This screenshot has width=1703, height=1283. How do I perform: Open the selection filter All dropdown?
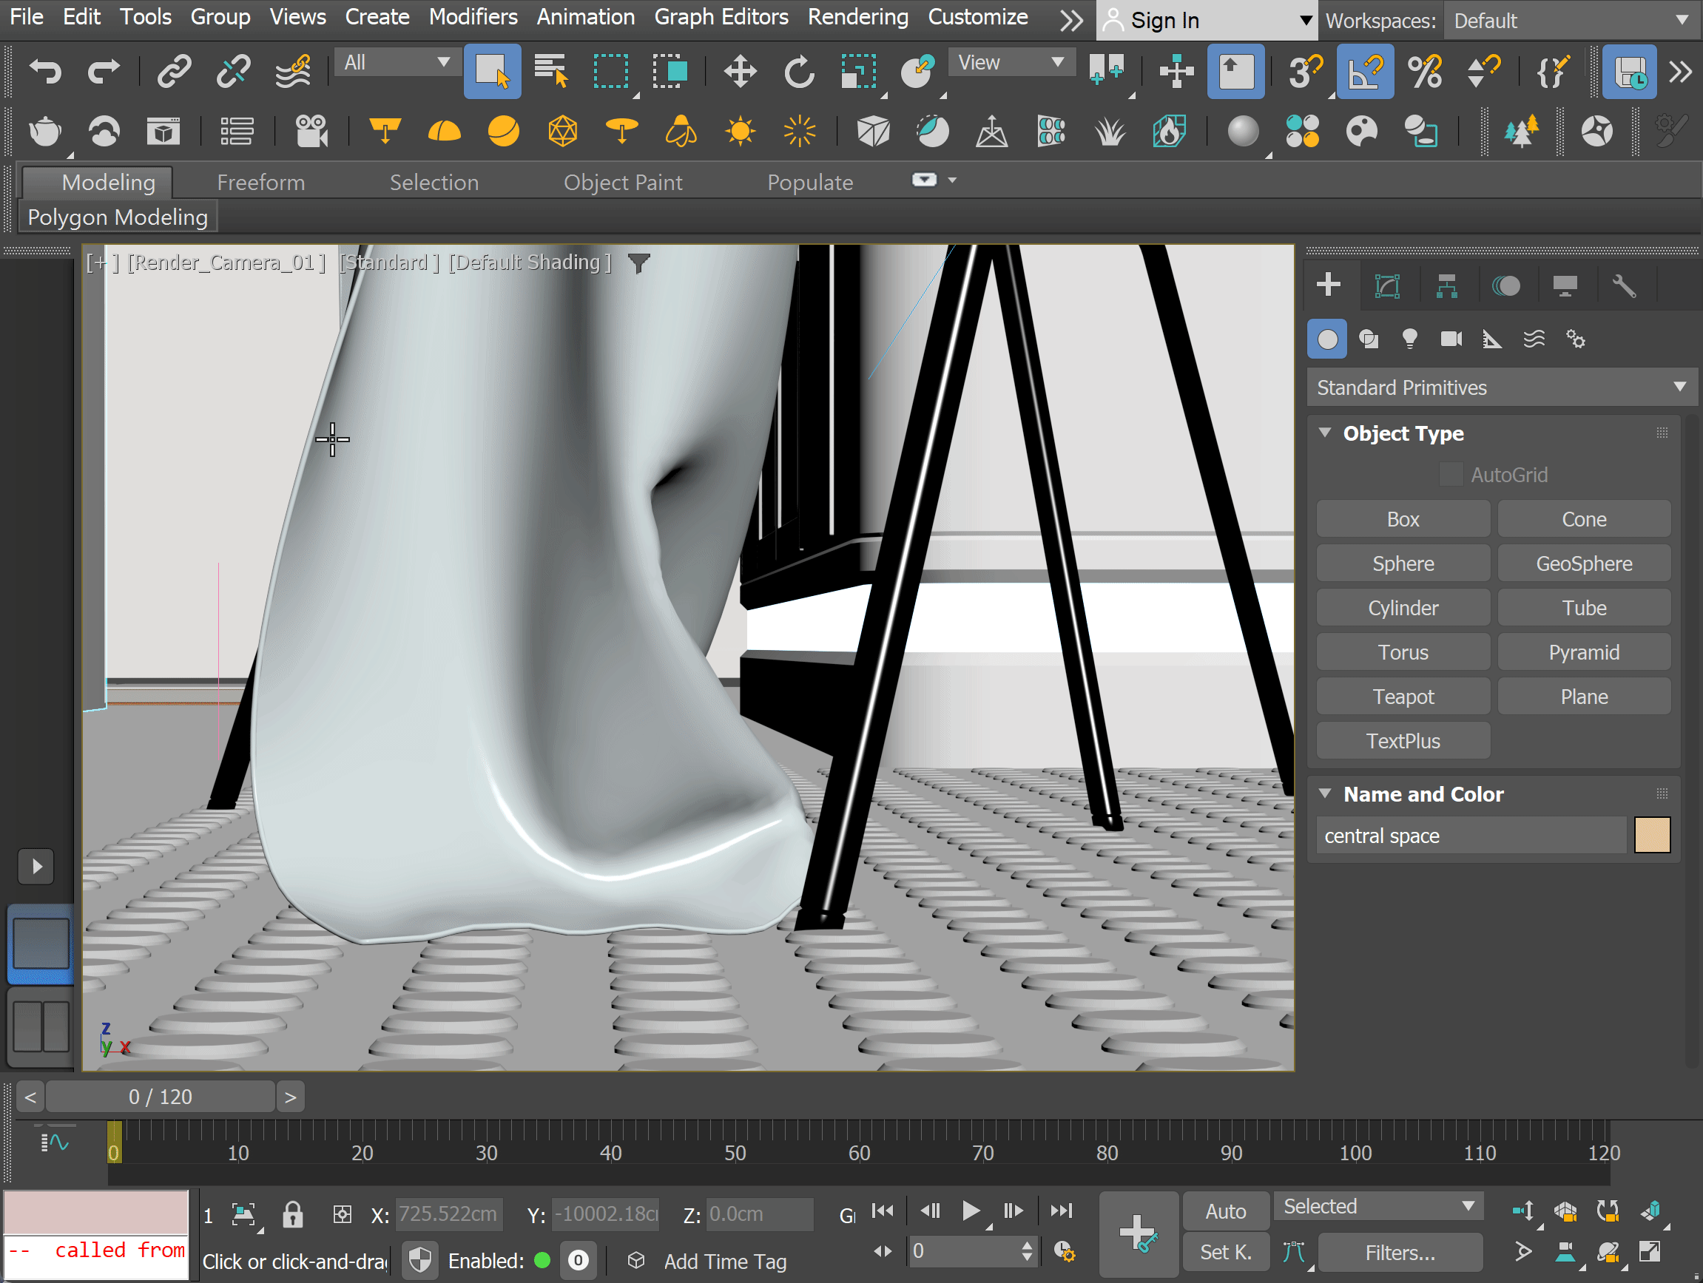coord(396,62)
